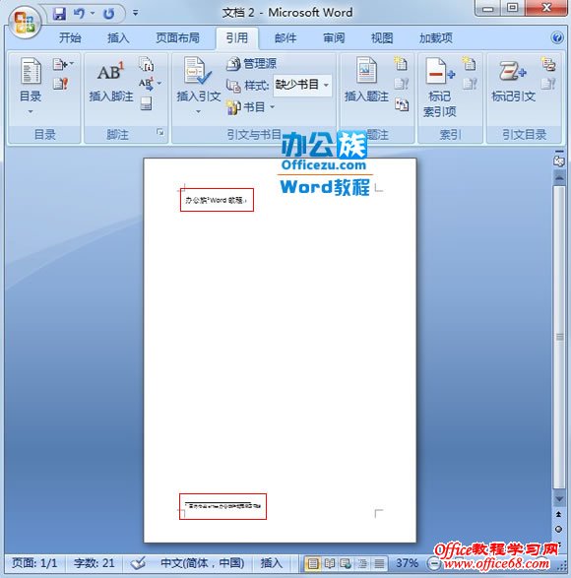The image size is (571, 578).
Task: Click the select browse object button
Action: pyautogui.click(x=559, y=529)
